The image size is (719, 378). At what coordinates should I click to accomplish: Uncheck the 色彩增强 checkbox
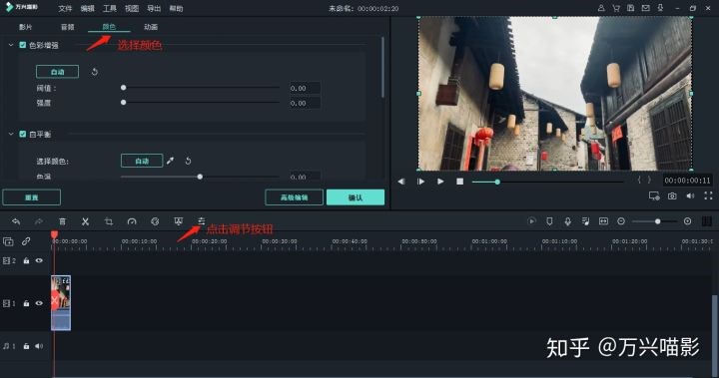(x=22, y=45)
